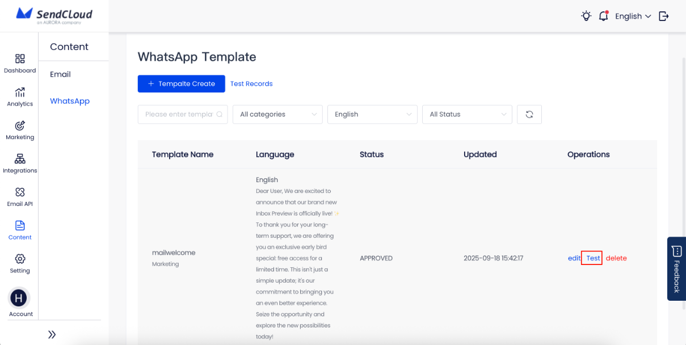Open the Test Records link
This screenshot has height=345, width=686.
coord(251,83)
